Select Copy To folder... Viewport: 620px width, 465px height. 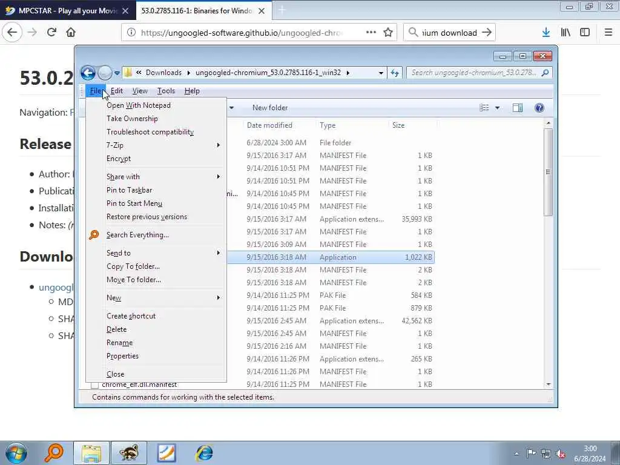coord(133,266)
